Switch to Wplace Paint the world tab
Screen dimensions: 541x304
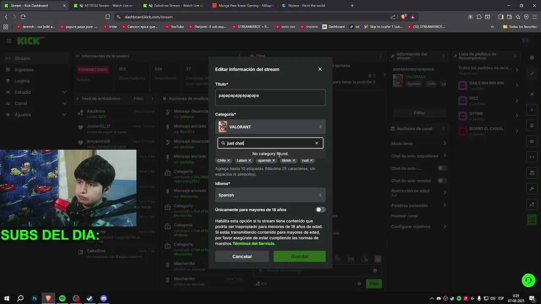(312, 5)
